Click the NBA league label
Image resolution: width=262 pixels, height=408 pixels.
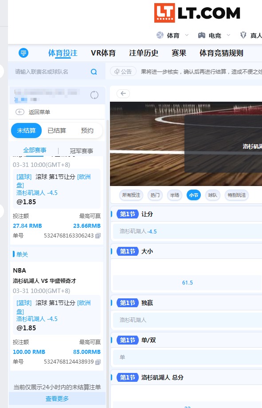point(20,270)
